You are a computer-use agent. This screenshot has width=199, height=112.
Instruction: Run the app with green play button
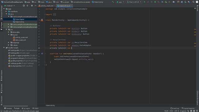[144, 2]
